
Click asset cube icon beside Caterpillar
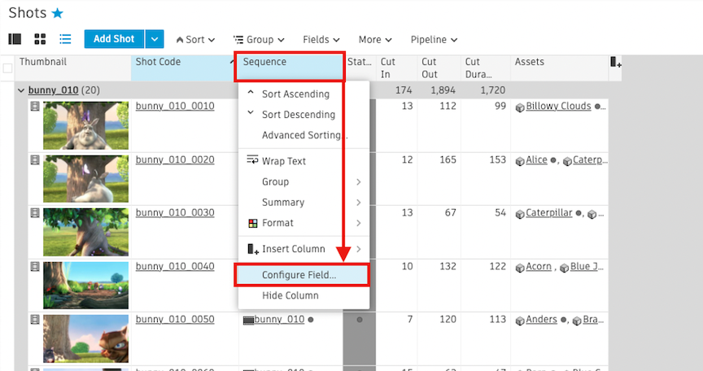coord(520,214)
